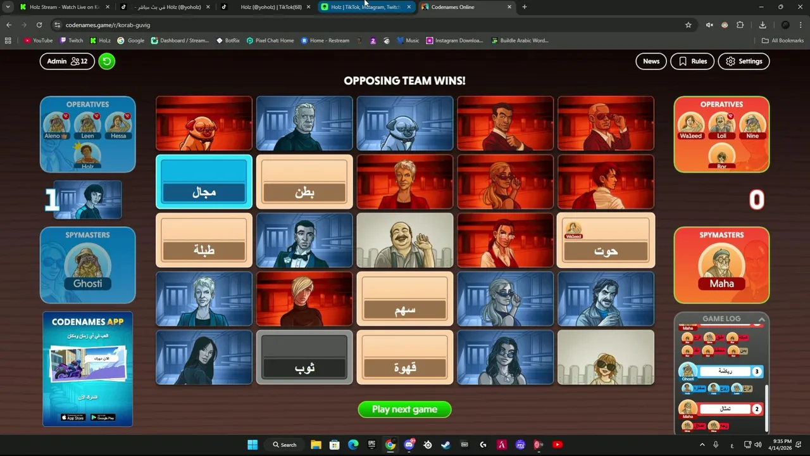Open the Windows Start menu
The height and width of the screenshot is (456, 810).
click(252, 445)
